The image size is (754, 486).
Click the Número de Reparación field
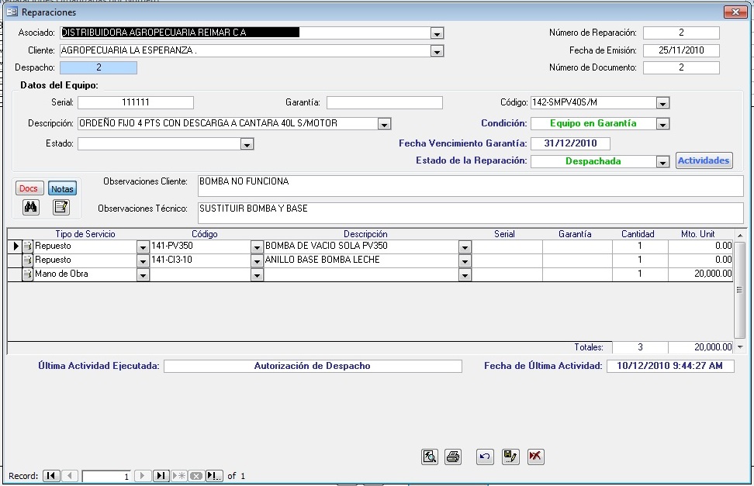click(681, 33)
